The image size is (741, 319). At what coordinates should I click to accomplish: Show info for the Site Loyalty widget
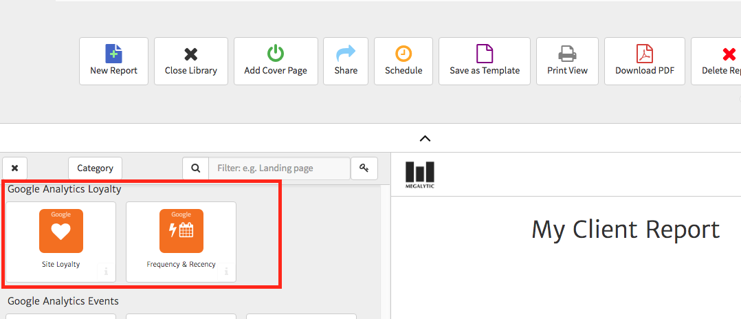point(107,272)
